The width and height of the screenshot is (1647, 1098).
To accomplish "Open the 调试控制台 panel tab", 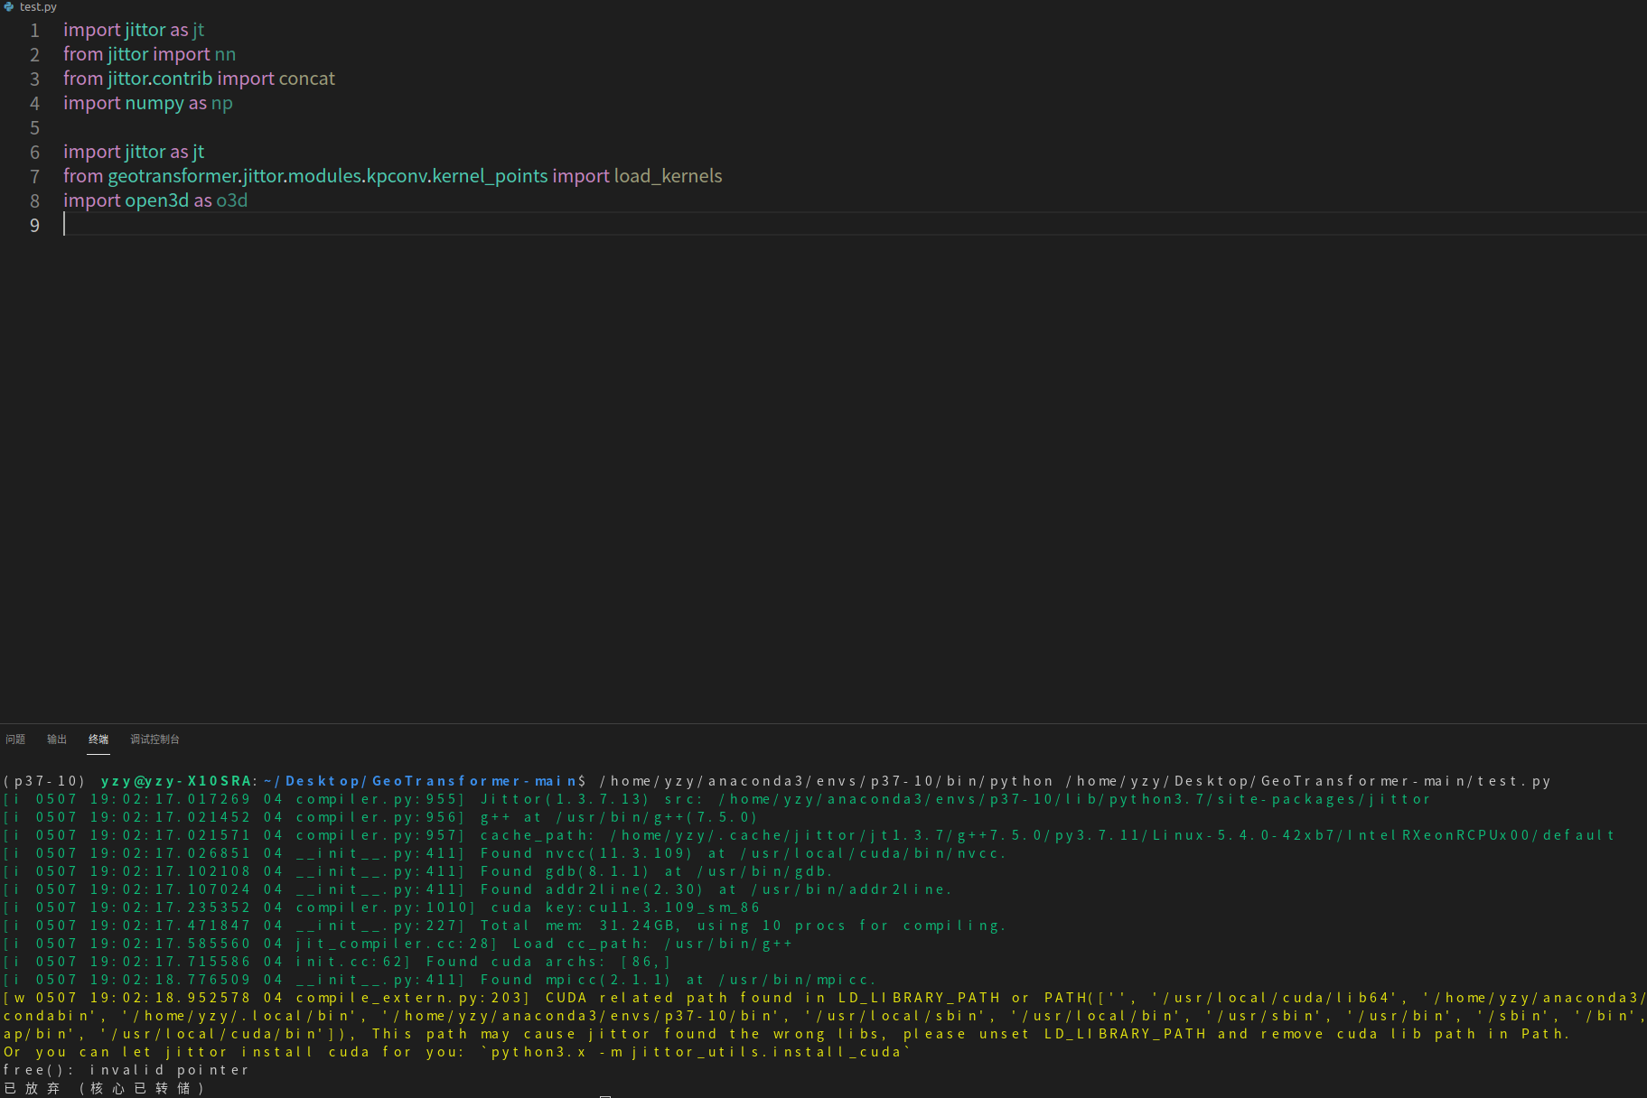I will (x=154, y=740).
